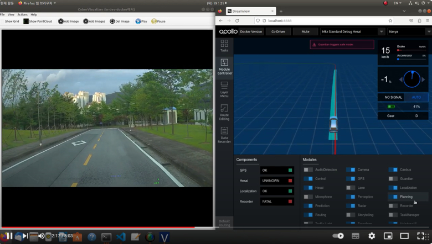This screenshot has height=244, width=432.
Task: Seek on the red video progress bar
Action: pos(97,227)
